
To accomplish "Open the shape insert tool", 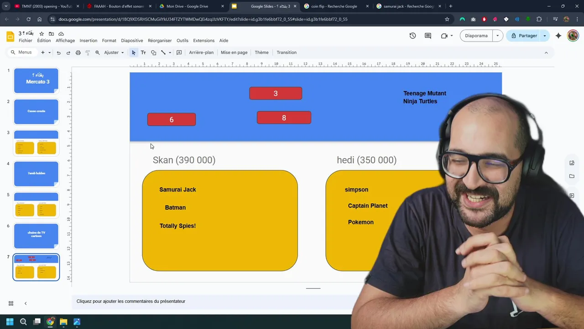I will click(x=153, y=53).
